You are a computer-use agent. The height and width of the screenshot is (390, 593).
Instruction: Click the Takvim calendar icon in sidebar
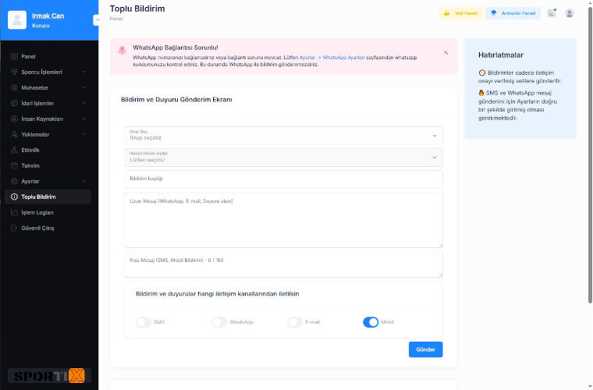click(14, 165)
